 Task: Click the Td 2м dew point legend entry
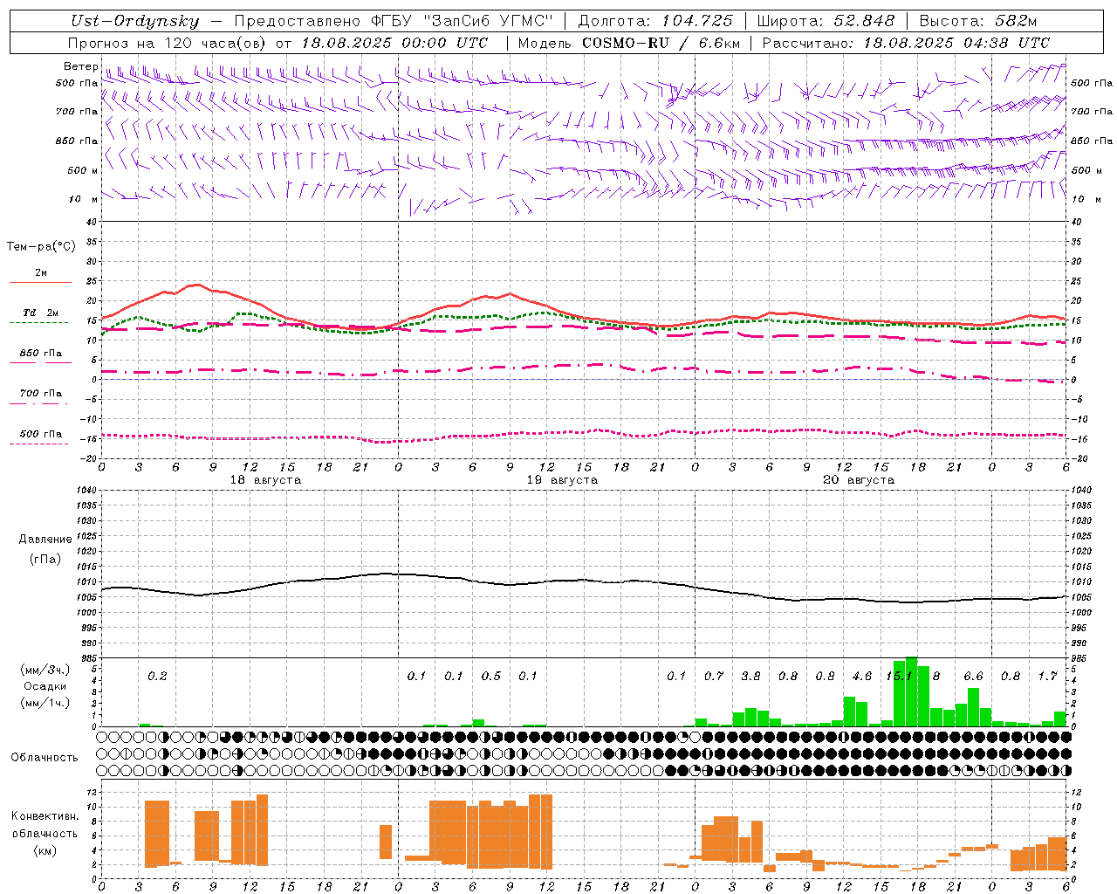41,313
